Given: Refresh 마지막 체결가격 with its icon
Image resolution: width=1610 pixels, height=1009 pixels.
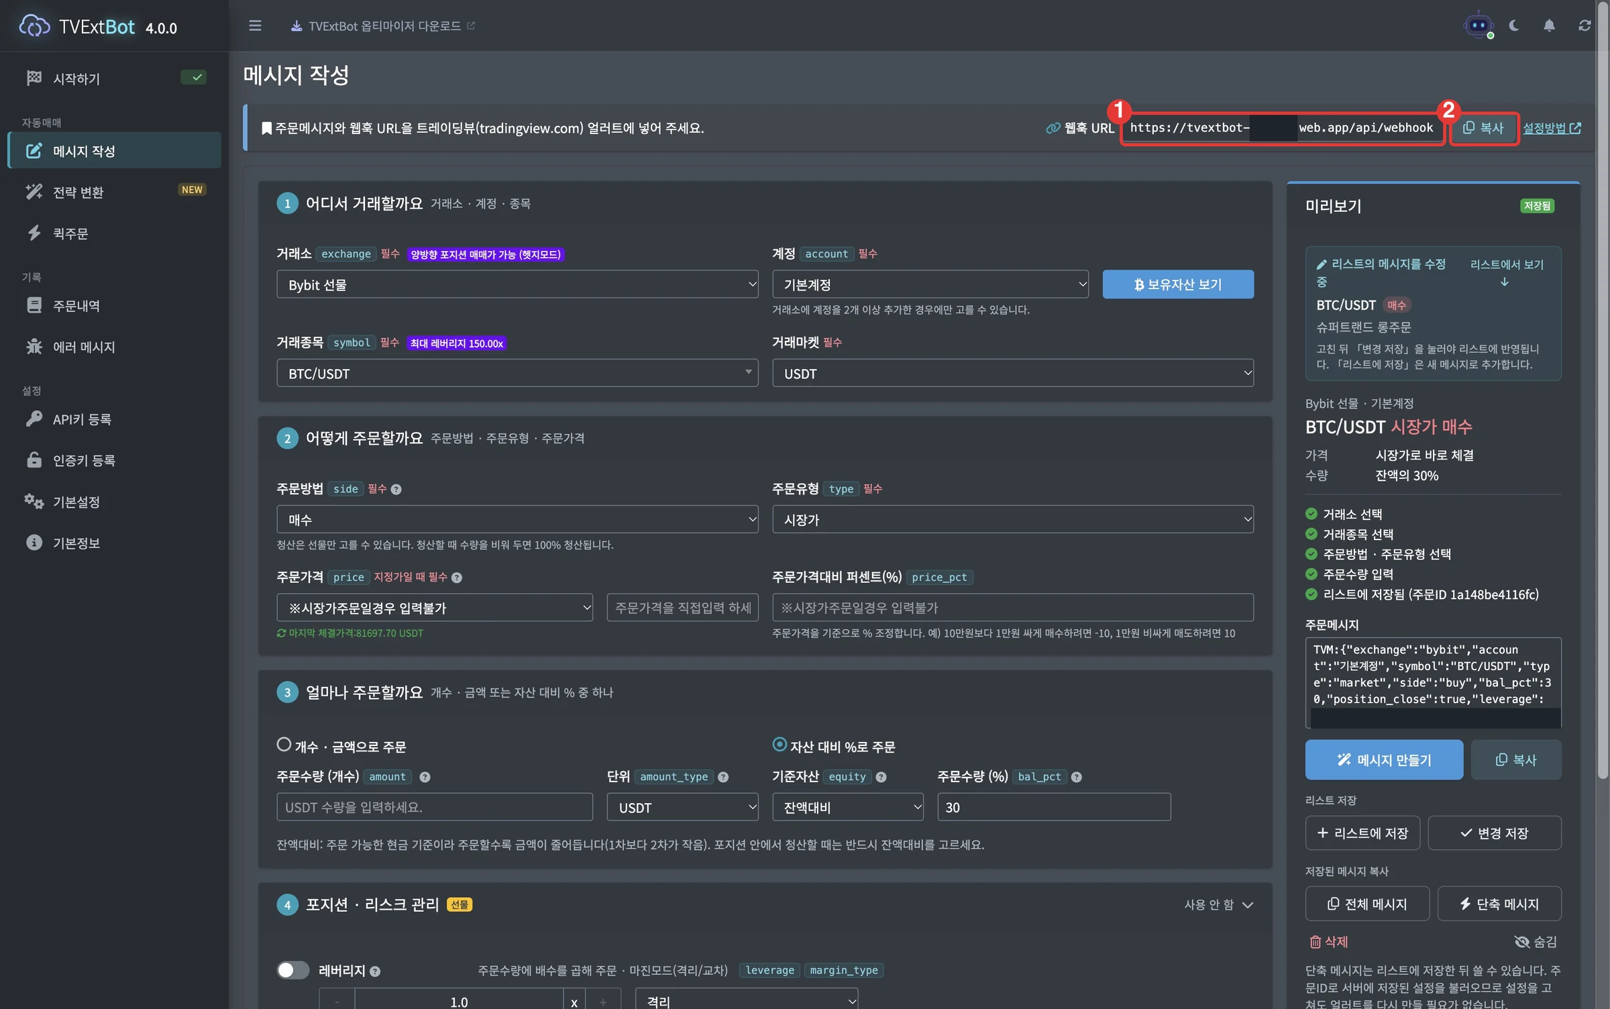Looking at the screenshot, I should pos(282,633).
